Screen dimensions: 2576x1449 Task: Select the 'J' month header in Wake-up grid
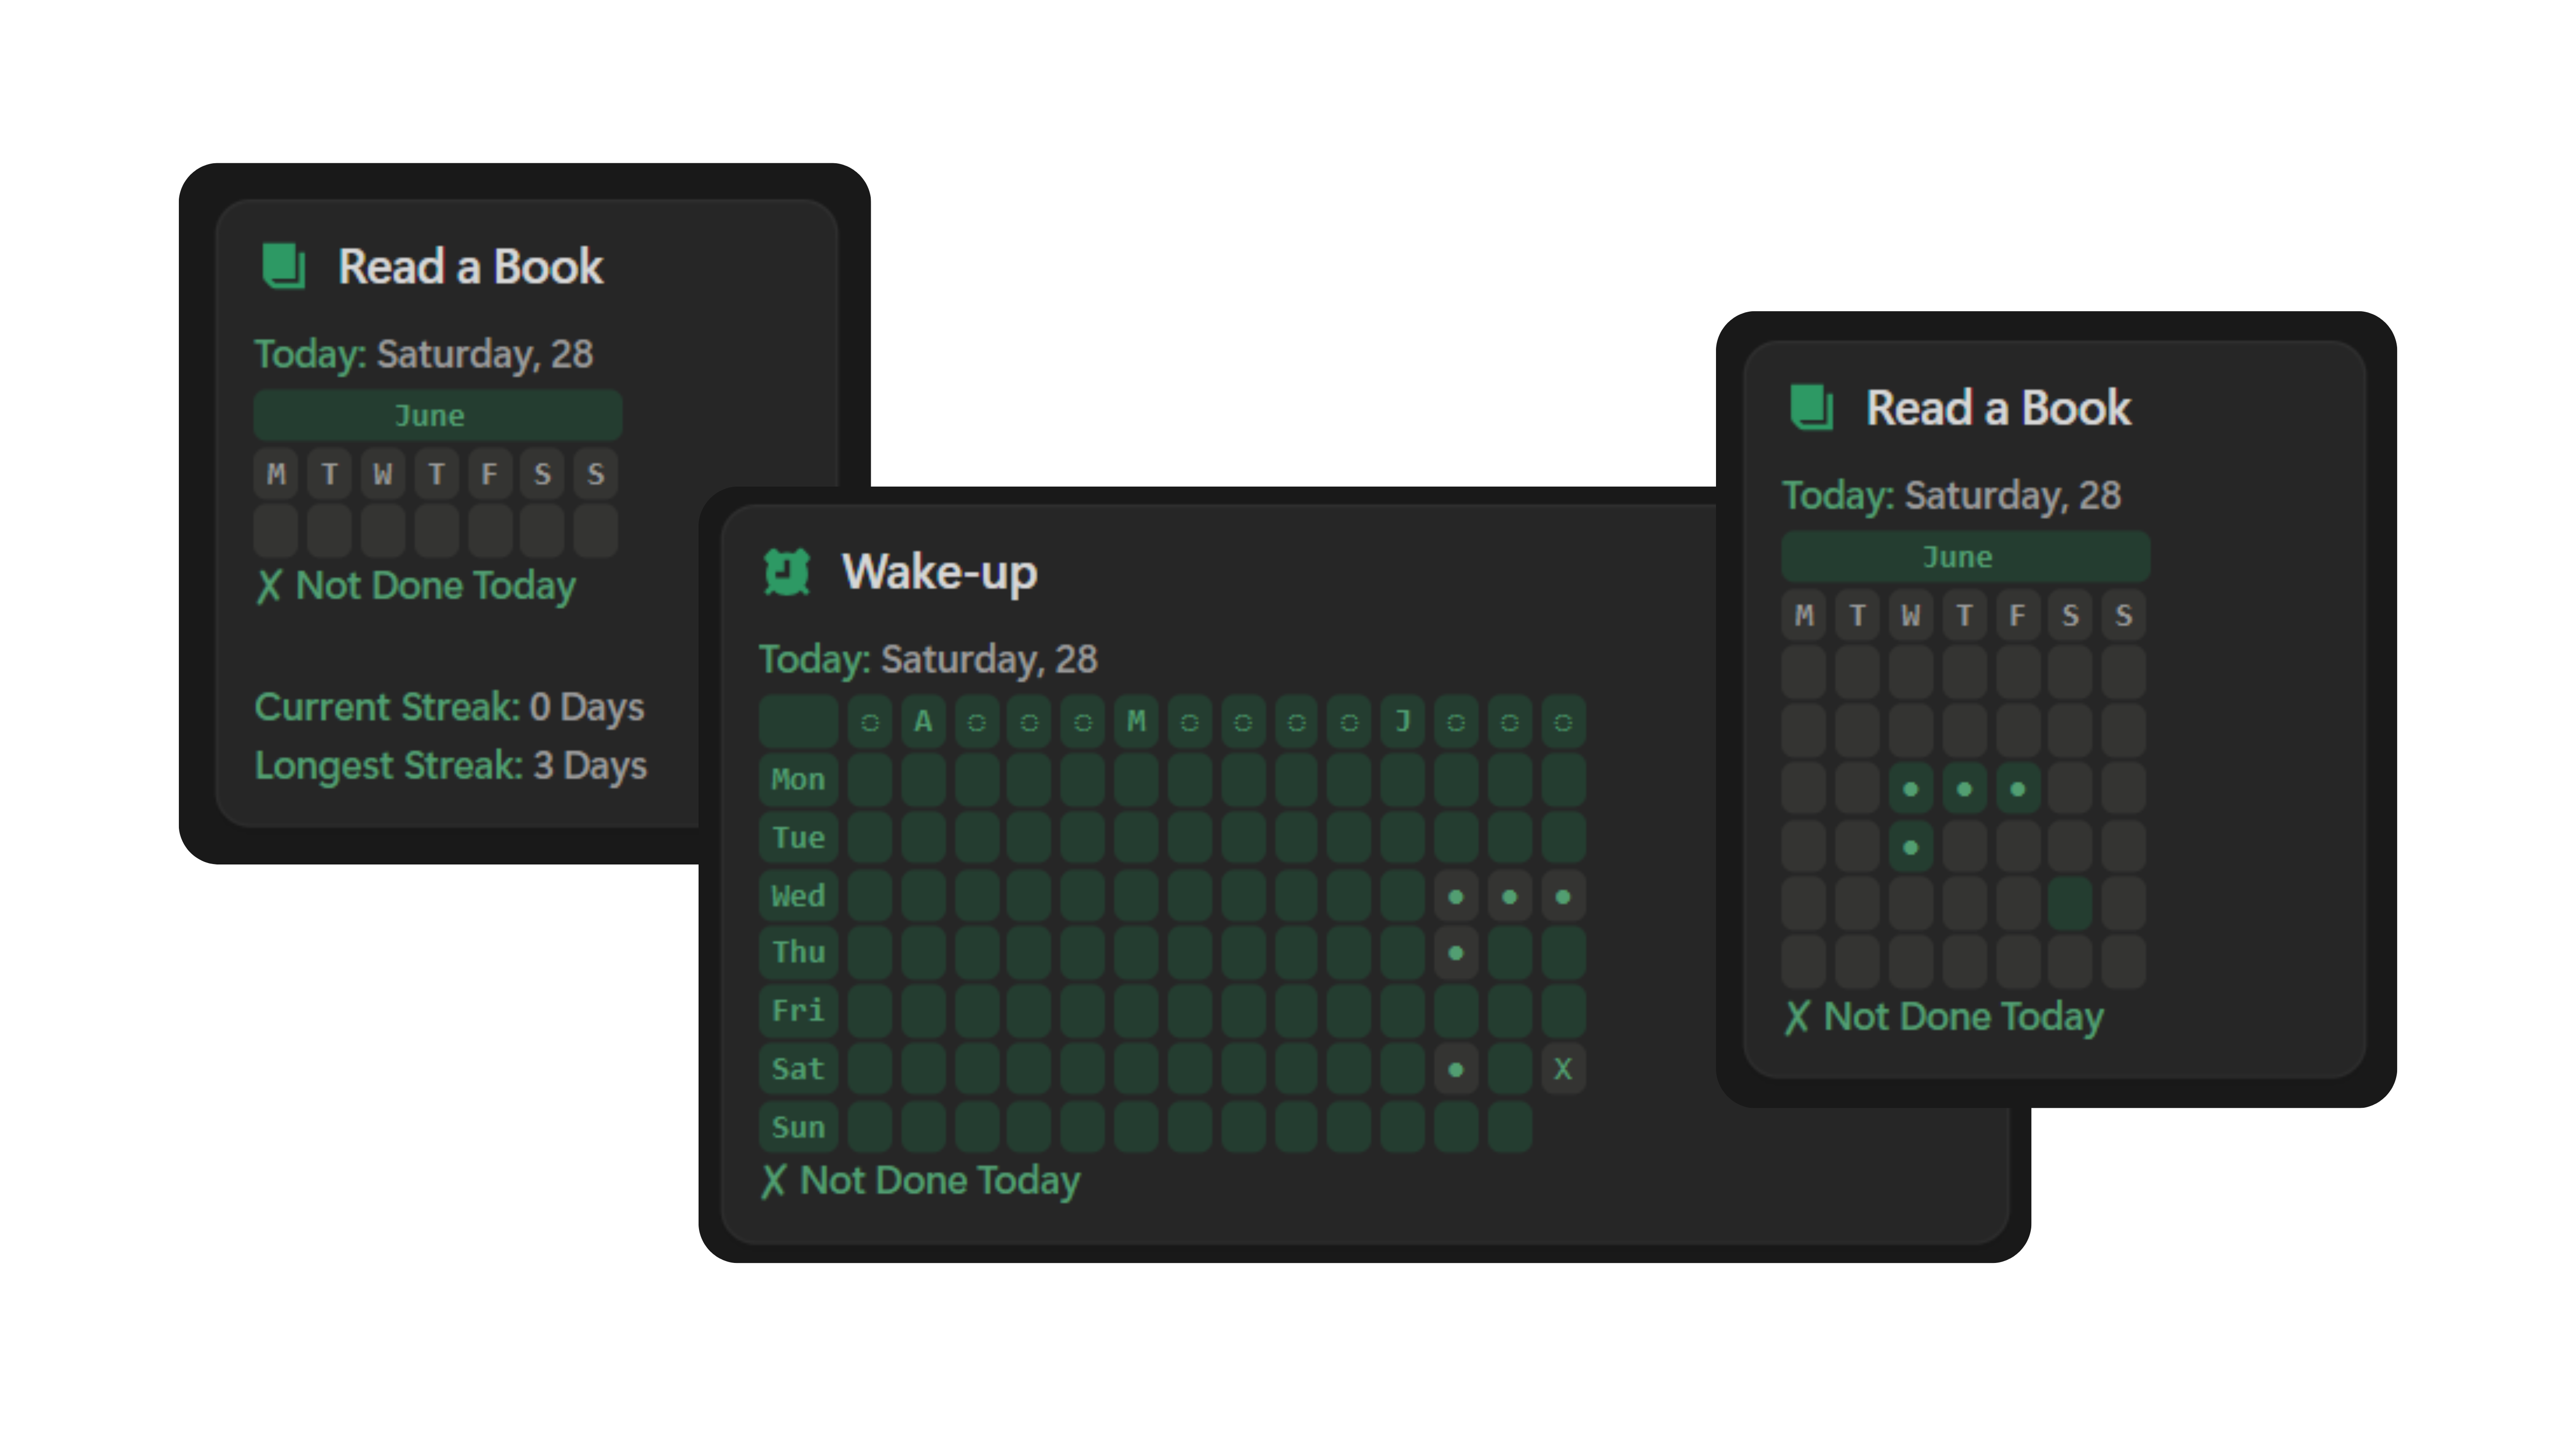pos(1403,721)
